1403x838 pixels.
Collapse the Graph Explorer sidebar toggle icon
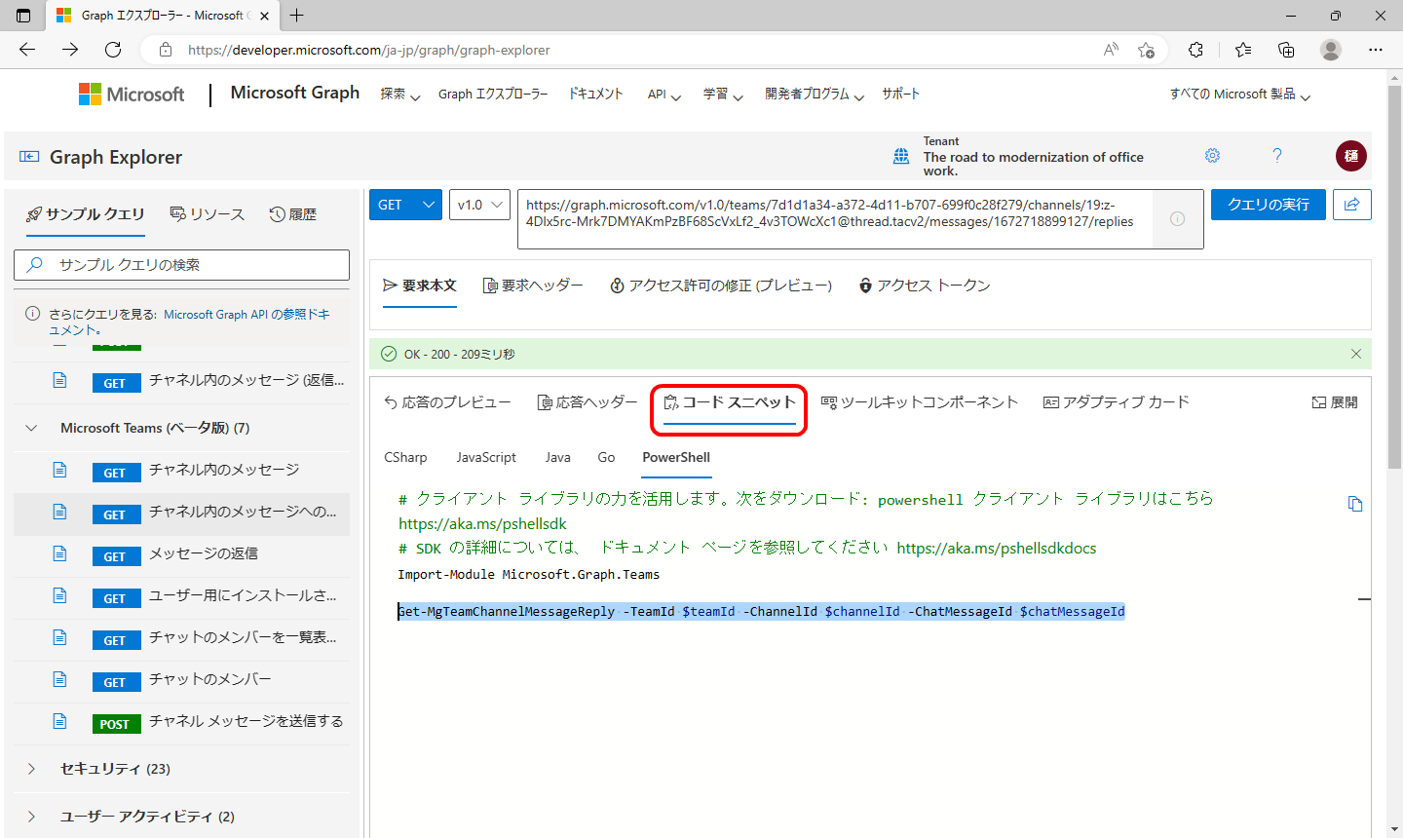pos(29,157)
